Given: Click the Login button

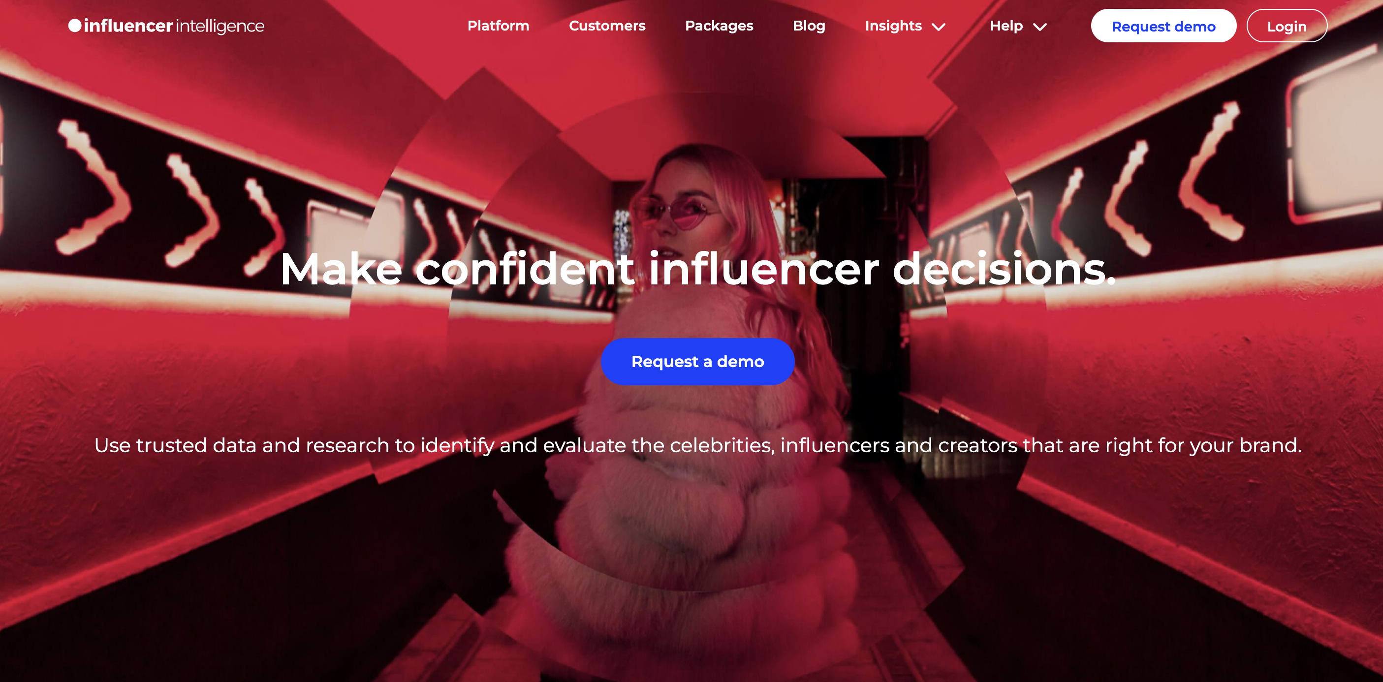Looking at the screenshot, I should [1287, 26].
